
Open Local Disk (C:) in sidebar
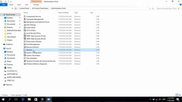pyautogui.click(x=12, y=71)
